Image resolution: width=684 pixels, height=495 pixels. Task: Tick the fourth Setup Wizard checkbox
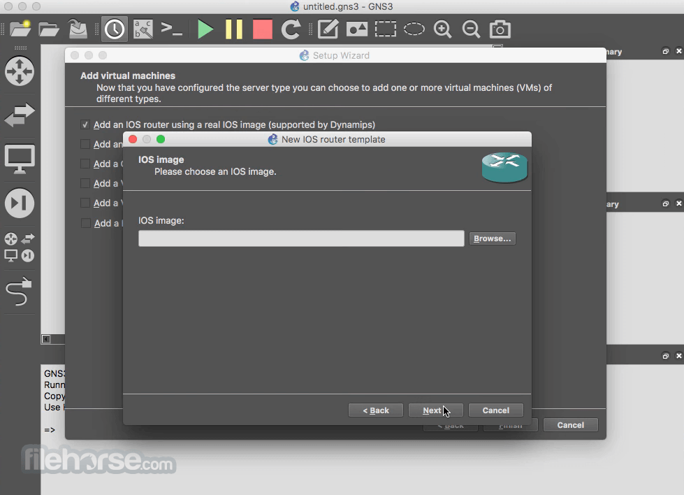tap(85, 183)
